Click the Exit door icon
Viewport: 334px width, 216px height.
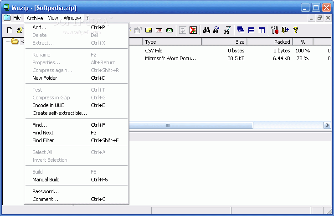coord(285,30)
